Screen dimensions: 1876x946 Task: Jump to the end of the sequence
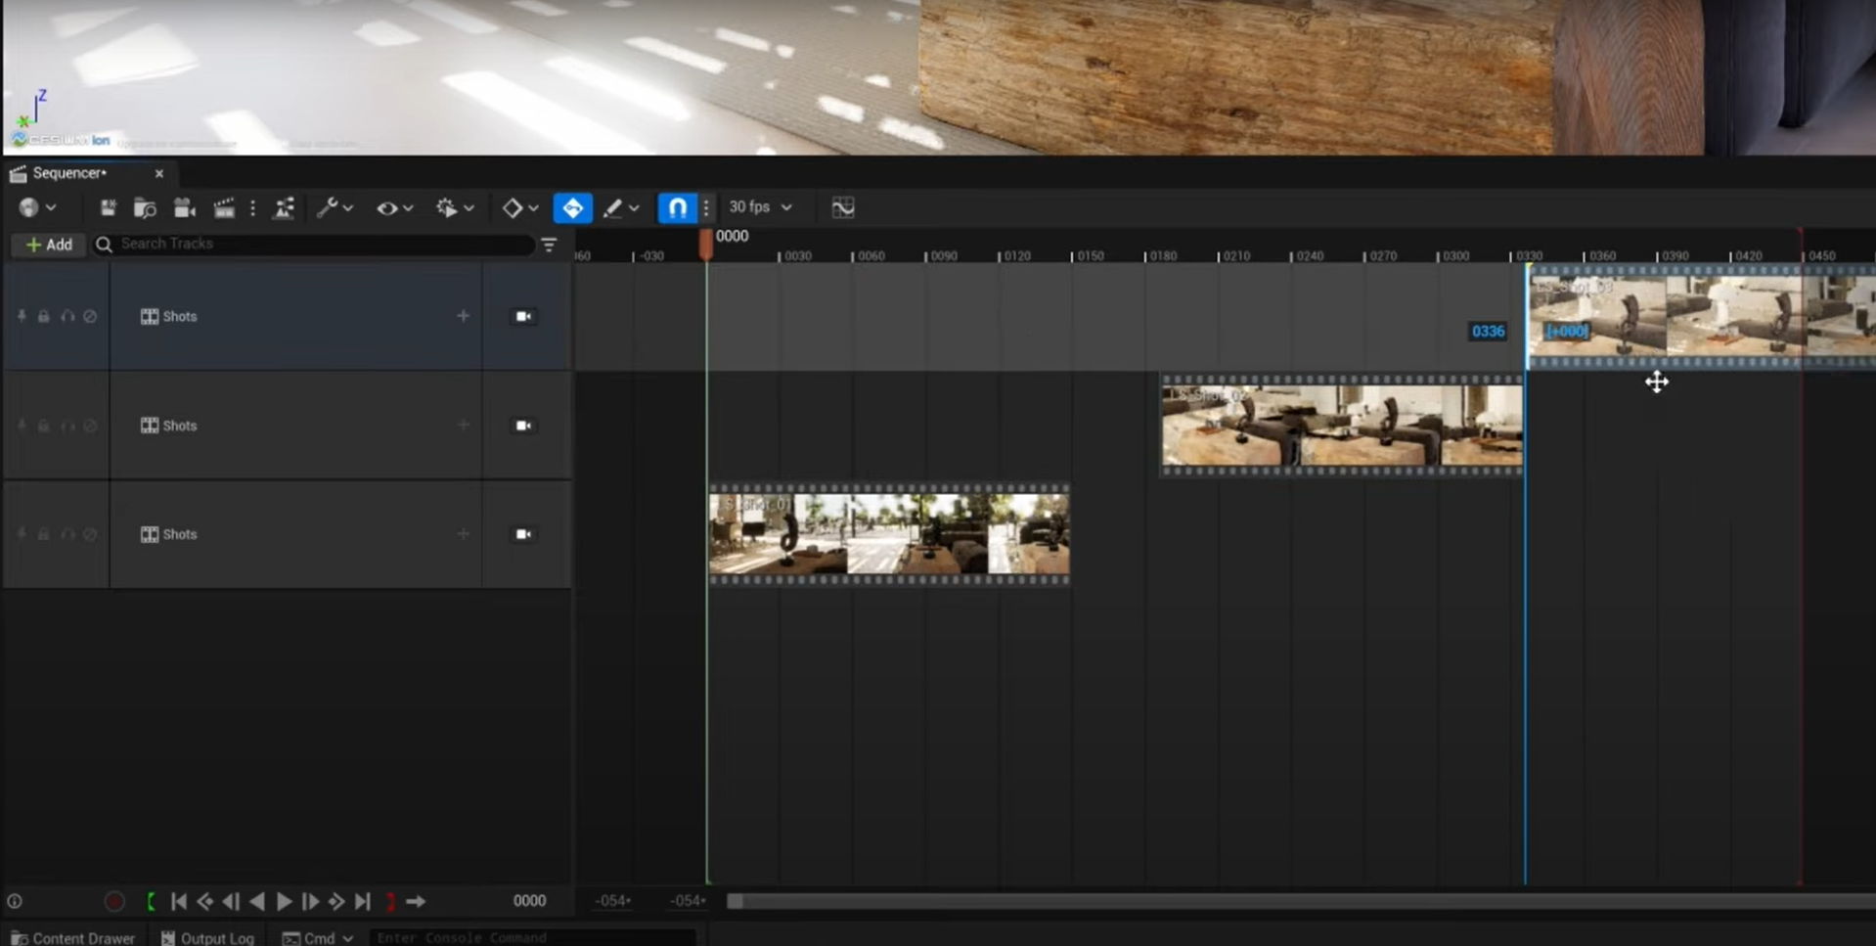pos(362,901)
